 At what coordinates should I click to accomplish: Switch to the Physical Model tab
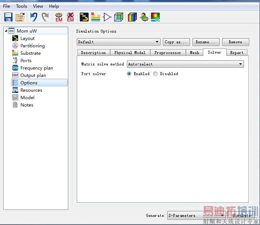pos(130,53)
